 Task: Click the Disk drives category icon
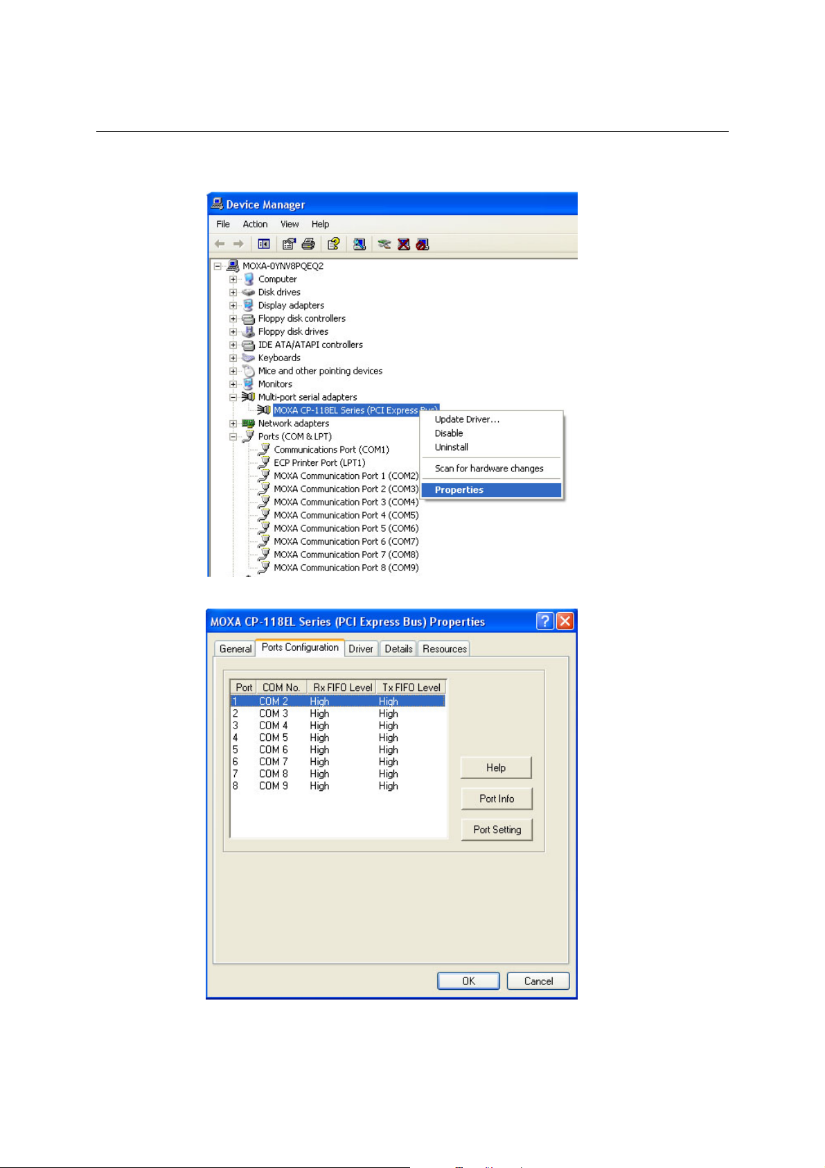249,293
